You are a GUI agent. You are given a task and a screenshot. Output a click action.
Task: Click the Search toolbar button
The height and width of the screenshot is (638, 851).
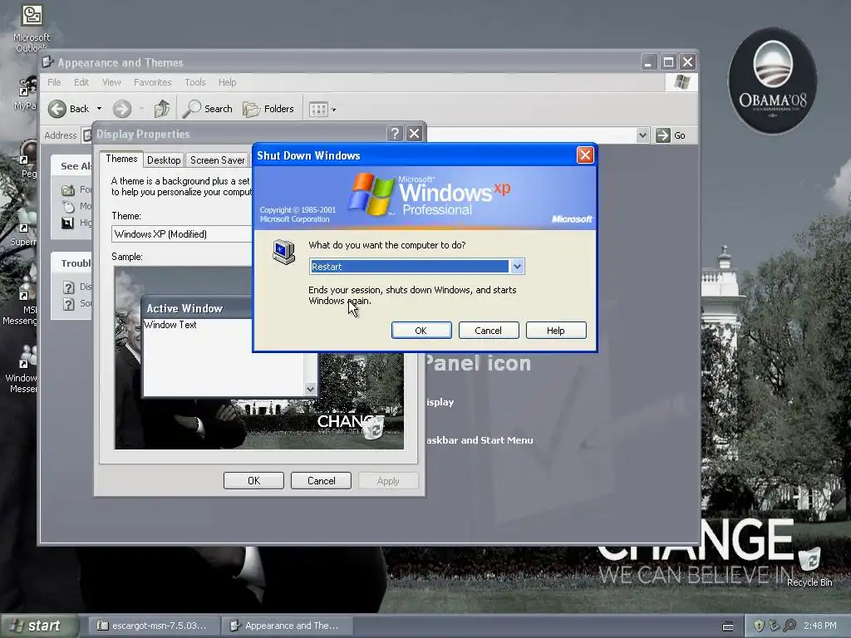click(x=207, y=109)
